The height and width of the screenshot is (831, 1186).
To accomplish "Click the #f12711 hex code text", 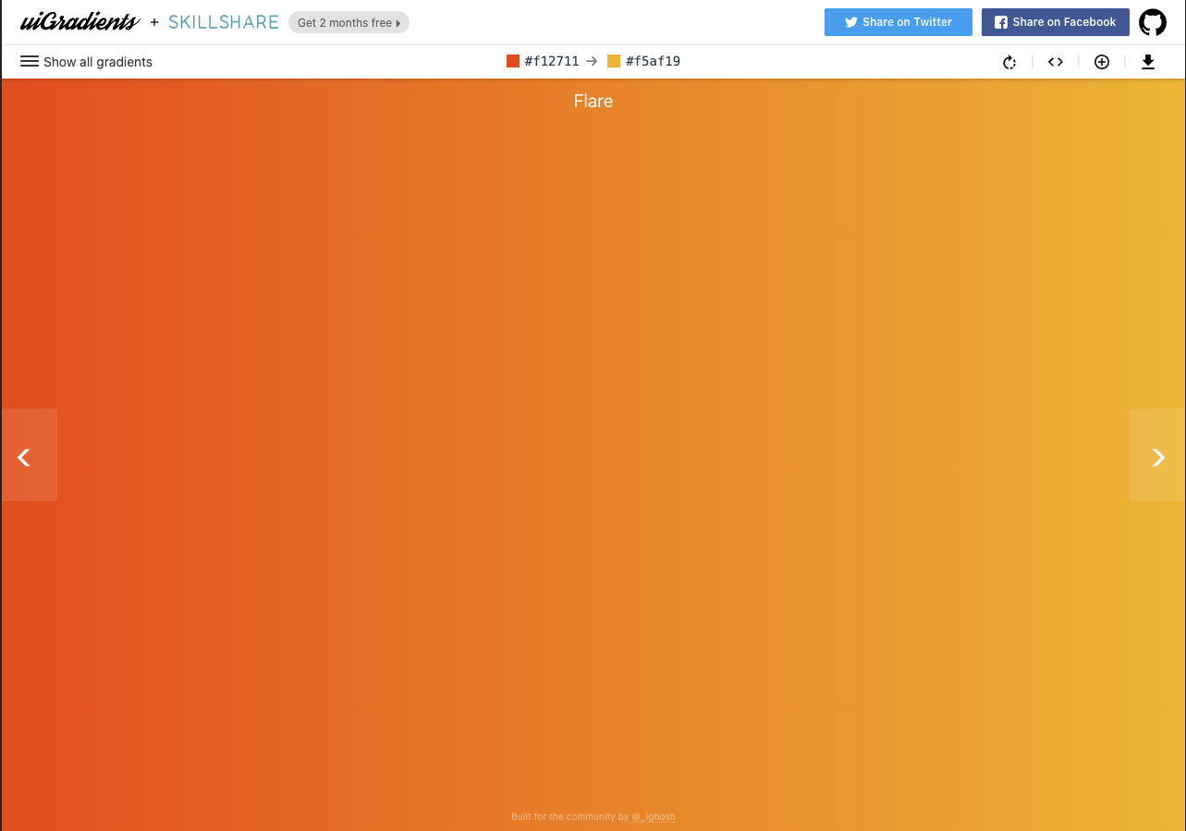I will [x=550, y=61].
